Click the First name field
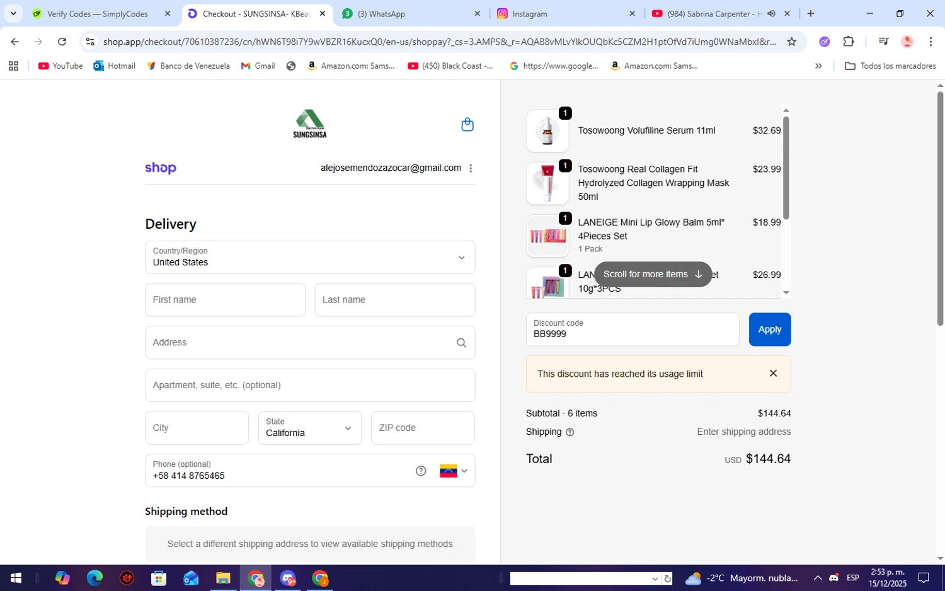 point(225,300)
